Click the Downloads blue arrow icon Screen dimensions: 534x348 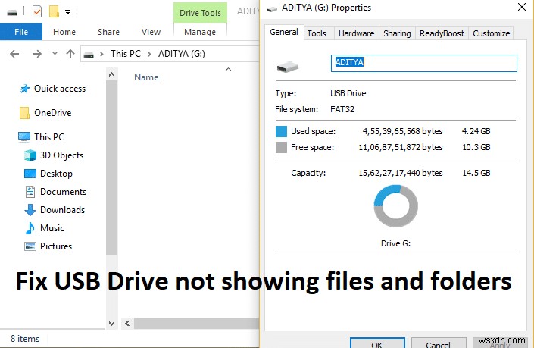point(30,210)
